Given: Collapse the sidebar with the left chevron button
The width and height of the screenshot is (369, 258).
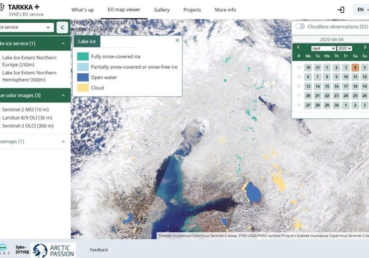Looking at the screenshot, I should point(62,27).
